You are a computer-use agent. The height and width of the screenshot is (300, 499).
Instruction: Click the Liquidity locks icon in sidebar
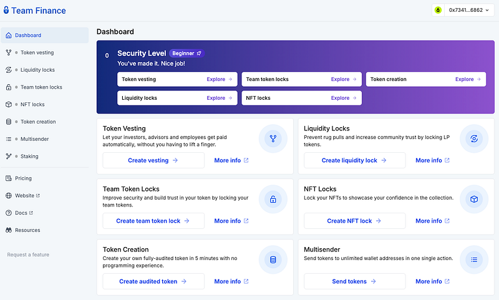(9, 70)
